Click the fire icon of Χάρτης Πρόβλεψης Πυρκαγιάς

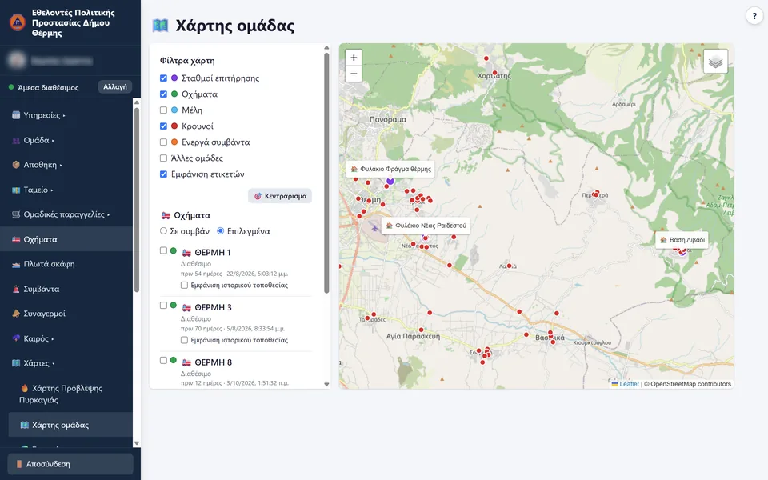pyautogui.click(x=25, y=388)
